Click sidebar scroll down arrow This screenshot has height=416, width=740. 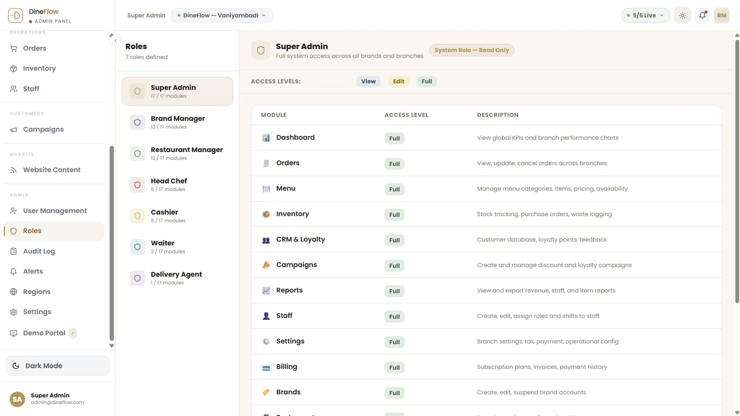tap(111, 346)
